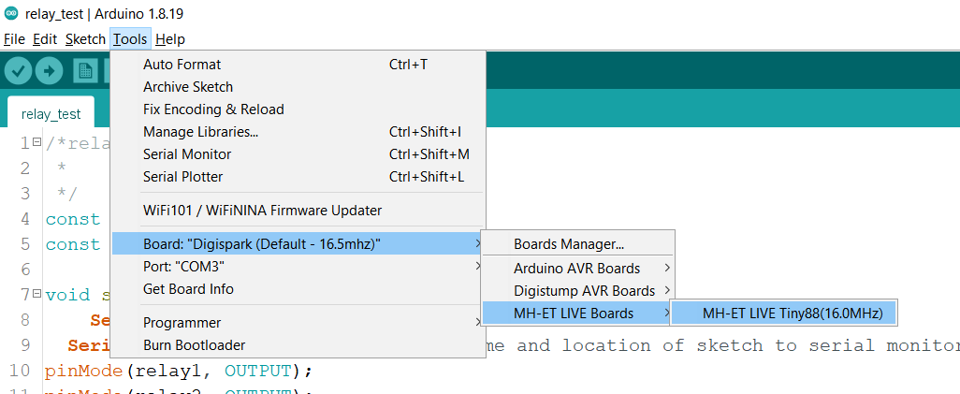Launch the Serial Plotter
Viewport: 960px width, 394px height.
[298, 177]
